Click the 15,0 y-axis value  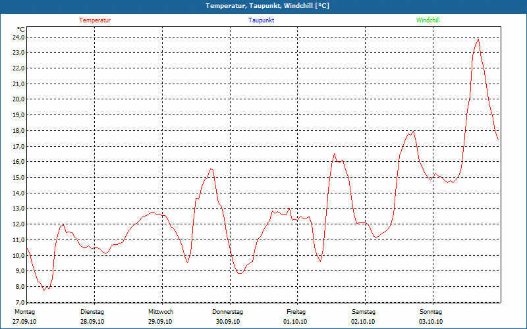tap(18, 177)
